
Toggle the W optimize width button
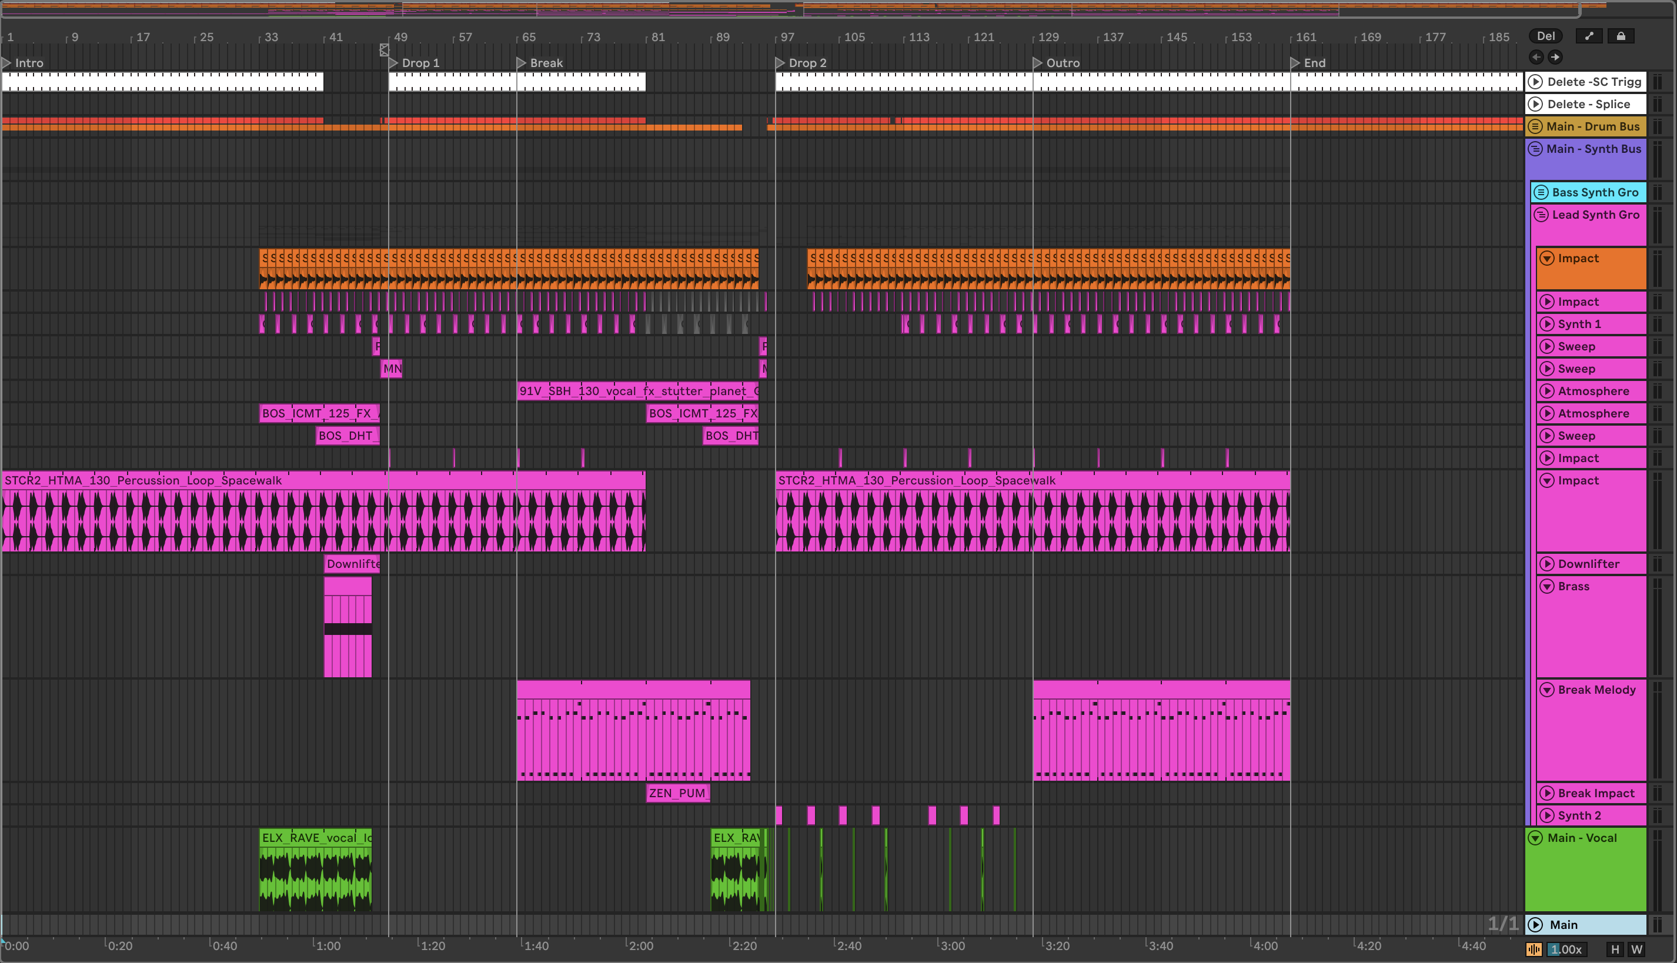pos(1636,949)
